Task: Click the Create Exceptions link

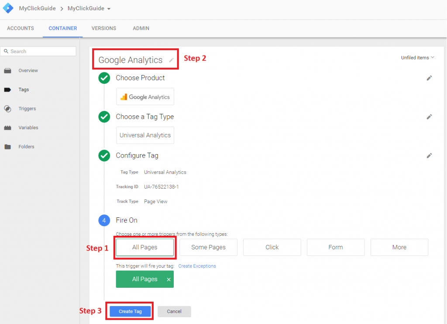Action: (x=197, y=266)
